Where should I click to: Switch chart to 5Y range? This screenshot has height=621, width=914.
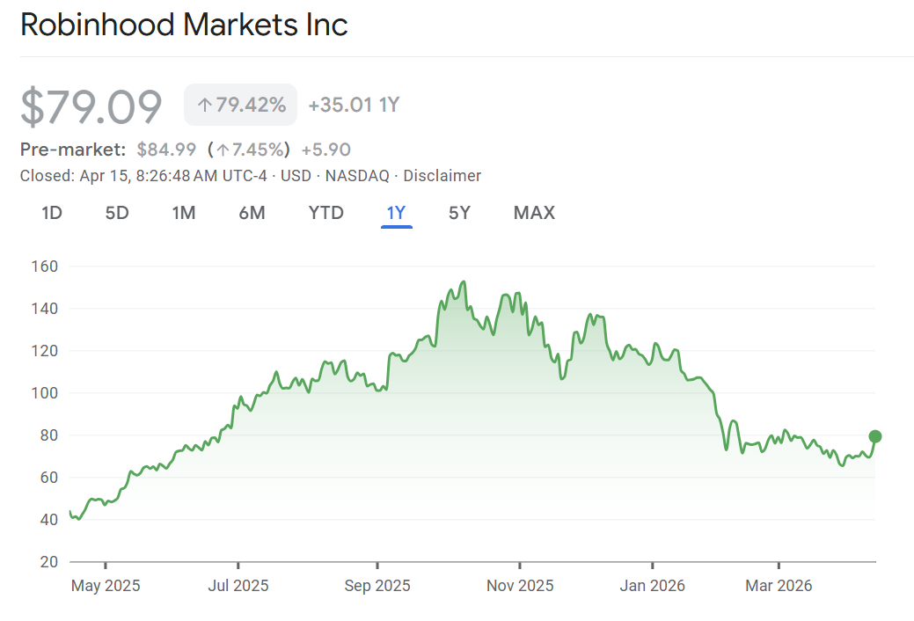click(x=459, y=213)
